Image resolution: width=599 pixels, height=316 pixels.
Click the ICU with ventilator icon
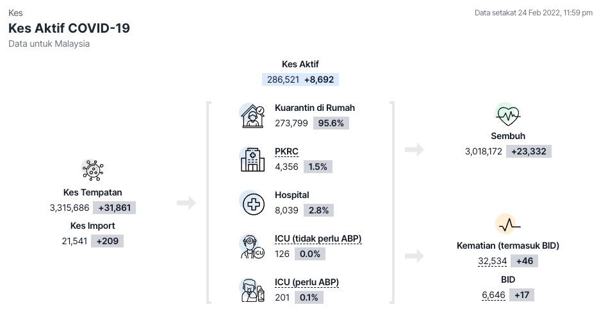[x=252, y=290]
